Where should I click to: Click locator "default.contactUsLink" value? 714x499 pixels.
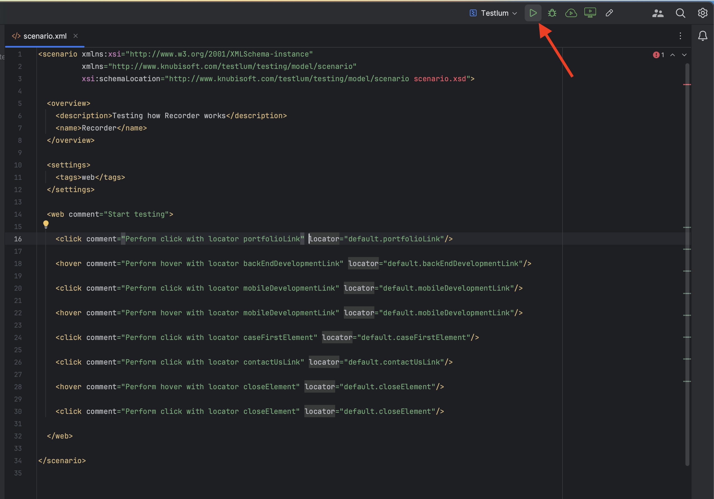click(x=394, y=362)
